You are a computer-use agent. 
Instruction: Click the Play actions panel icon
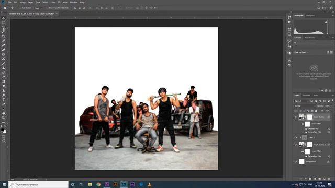pyautogui.click(x=289, y=22)
